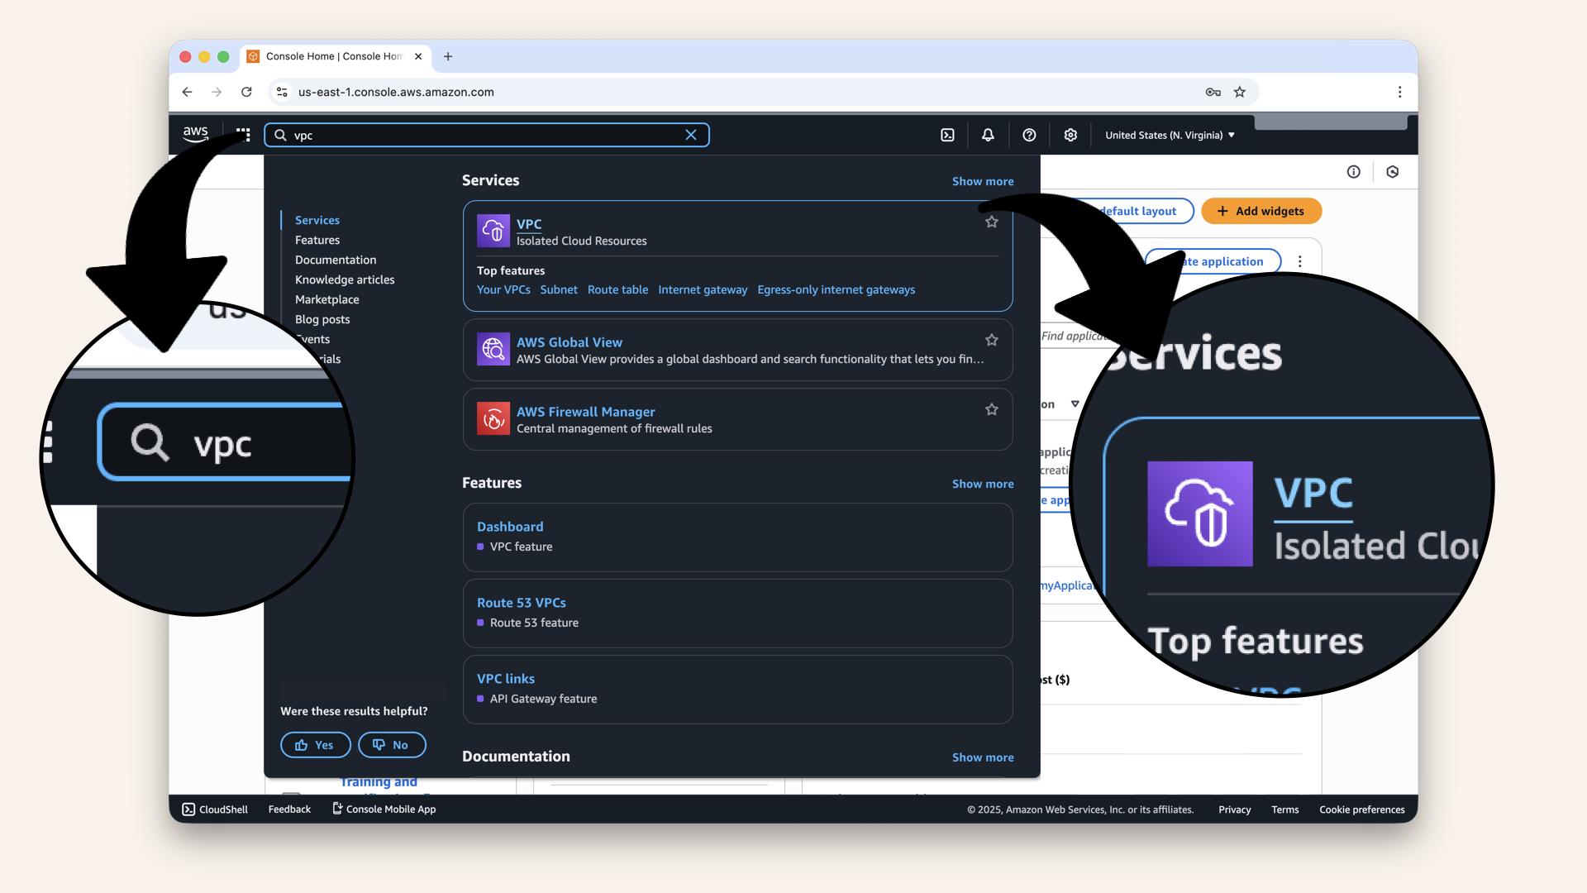This screenshot has height=893, width=1587.
Task: Open CloudShell icon in top navigation bar
Action: click(x=947, y=135)
